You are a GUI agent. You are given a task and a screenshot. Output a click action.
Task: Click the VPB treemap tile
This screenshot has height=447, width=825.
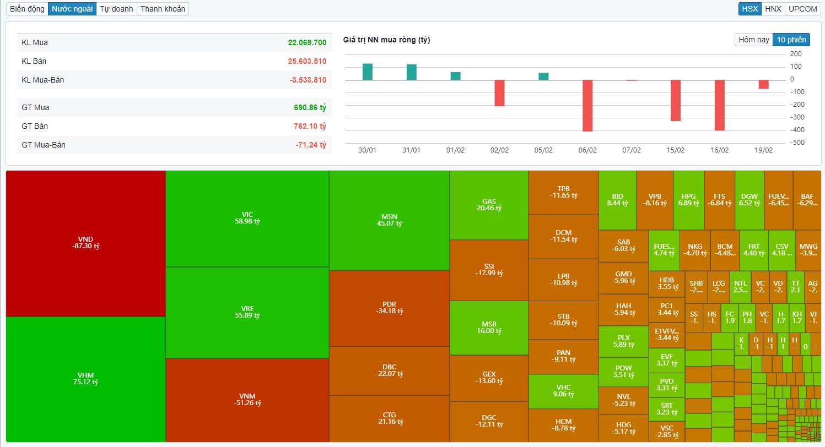[655, 200]
